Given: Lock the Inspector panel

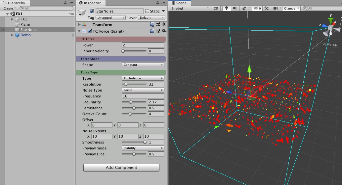Looking at the screenshot, I should coord(157,3).
